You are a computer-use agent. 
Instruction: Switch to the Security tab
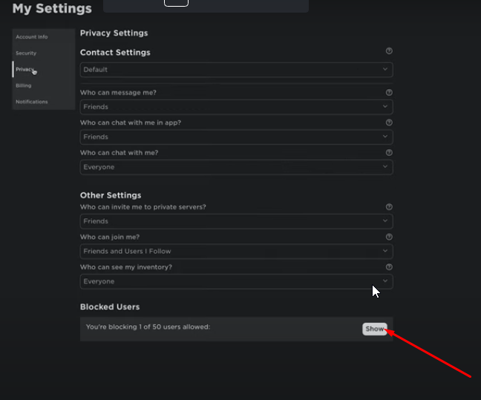click(x=44, y=53)
